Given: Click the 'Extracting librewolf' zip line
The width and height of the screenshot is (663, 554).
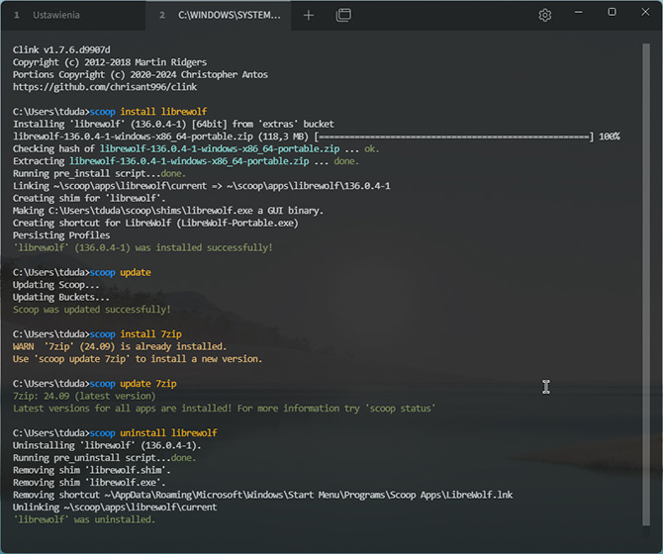Looking at the screenshot, I should tap(186, 161).
